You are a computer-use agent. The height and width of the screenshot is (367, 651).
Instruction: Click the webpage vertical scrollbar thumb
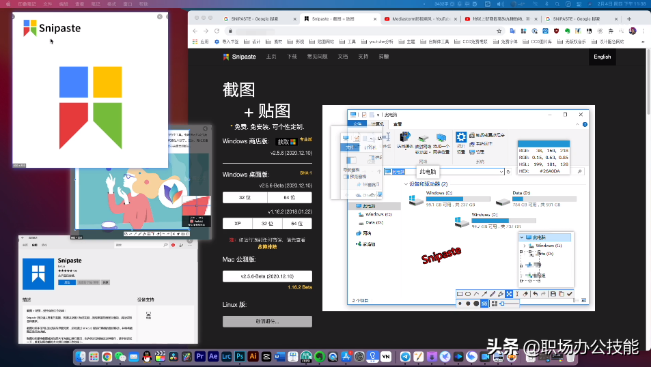pyautogui.click(x=648, y=82)
